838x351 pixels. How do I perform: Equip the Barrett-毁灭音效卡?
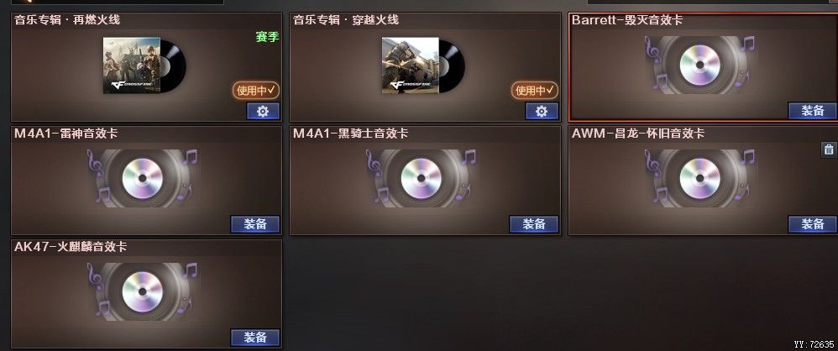tap(812, 111)
